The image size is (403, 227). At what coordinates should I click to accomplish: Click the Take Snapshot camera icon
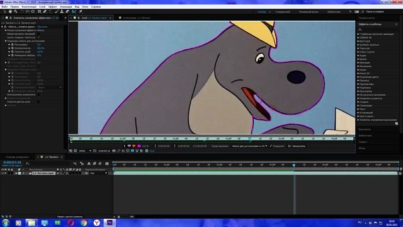click(114, 151)
